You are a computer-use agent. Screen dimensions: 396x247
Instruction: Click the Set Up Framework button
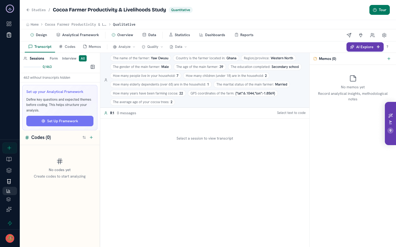pos(60,121)
